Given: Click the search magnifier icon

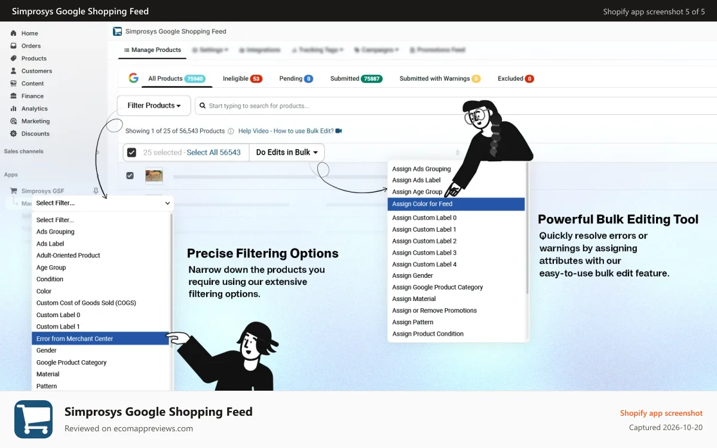Looking at the screenshot, I should coord(203,106).
